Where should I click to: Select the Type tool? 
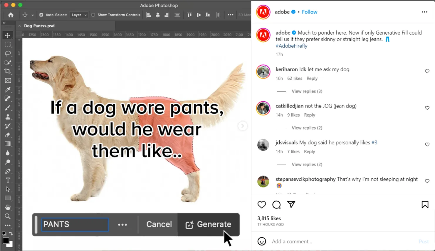pos(8,180)
